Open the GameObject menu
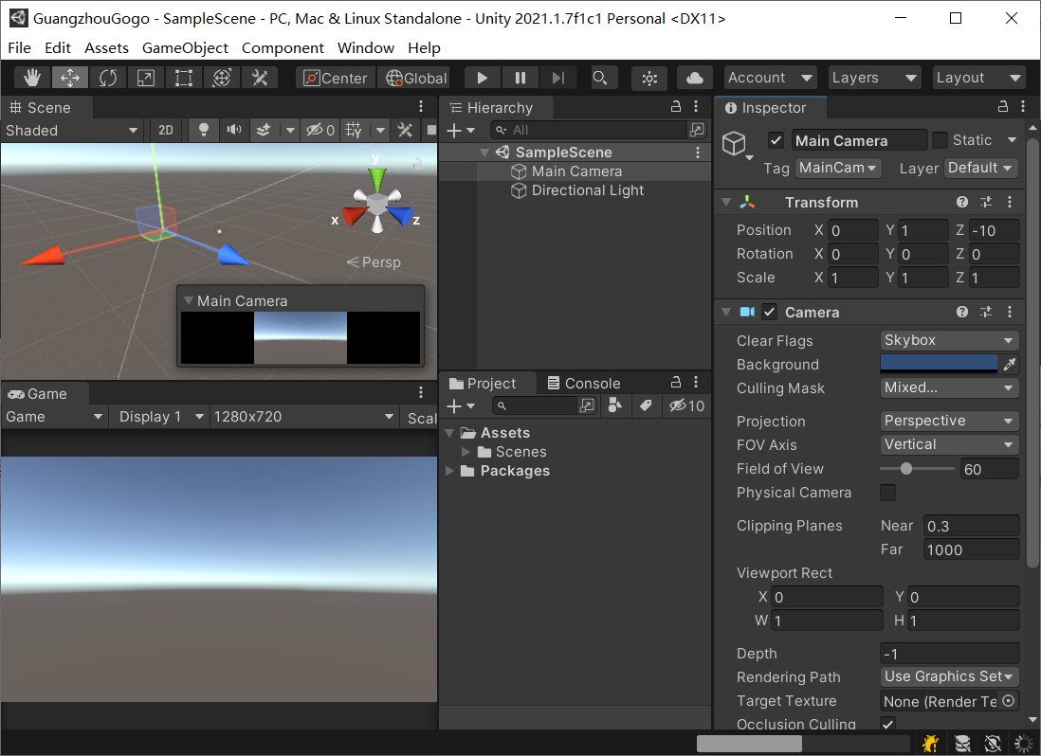The image size is (1041, 756). pyautogui.click(x=185, y=47)
